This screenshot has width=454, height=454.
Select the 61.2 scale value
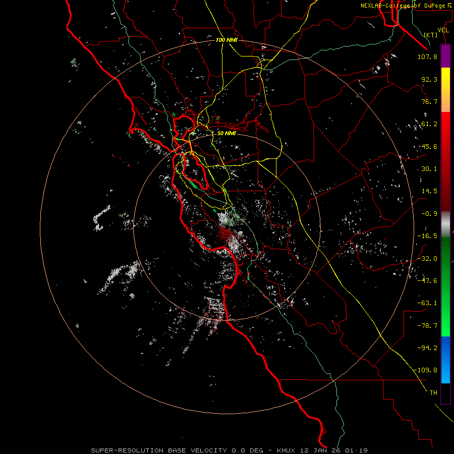429,124
